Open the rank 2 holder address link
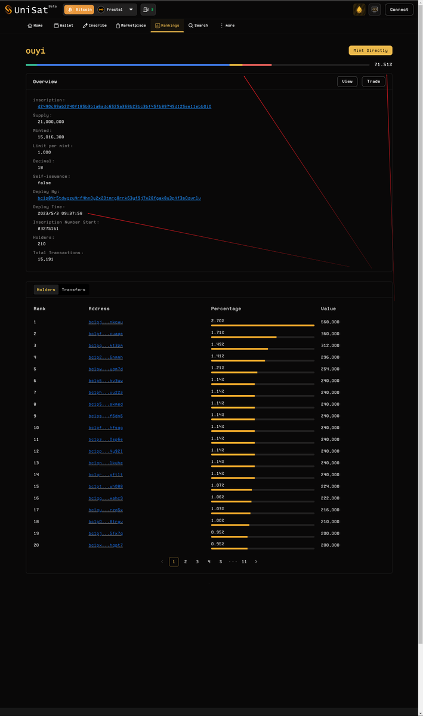The image size is (423, 716). [106, 334]
